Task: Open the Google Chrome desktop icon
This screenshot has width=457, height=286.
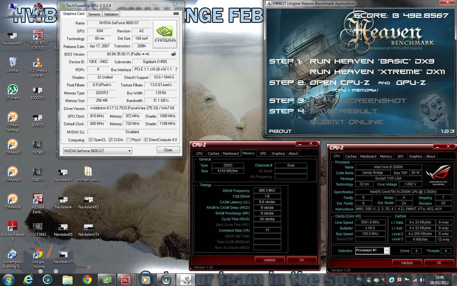Action: (38, 258)
